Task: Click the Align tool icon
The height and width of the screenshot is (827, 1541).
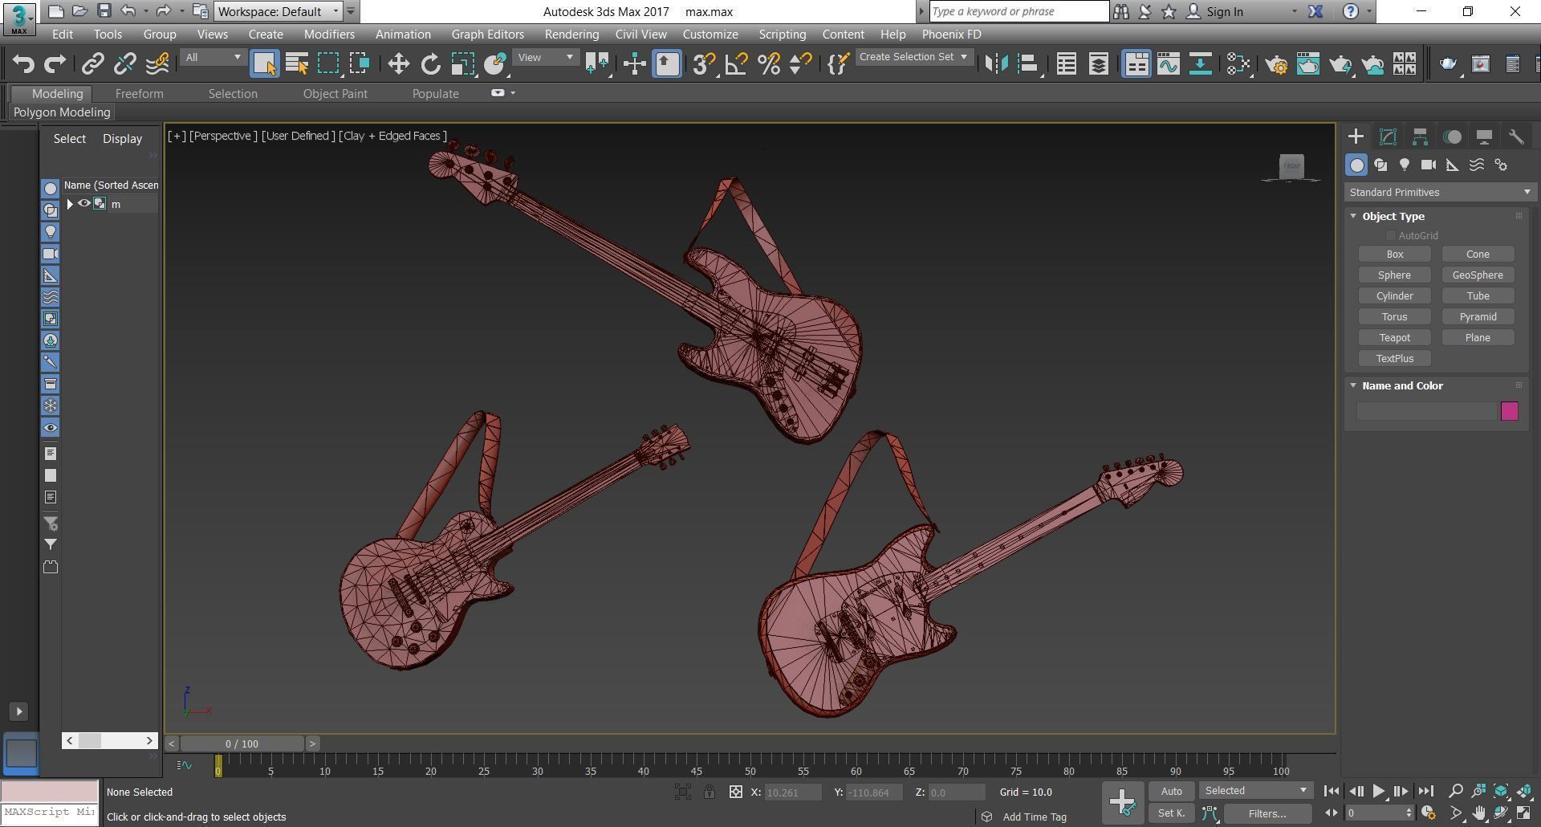Action: (x=1028, y=64)
